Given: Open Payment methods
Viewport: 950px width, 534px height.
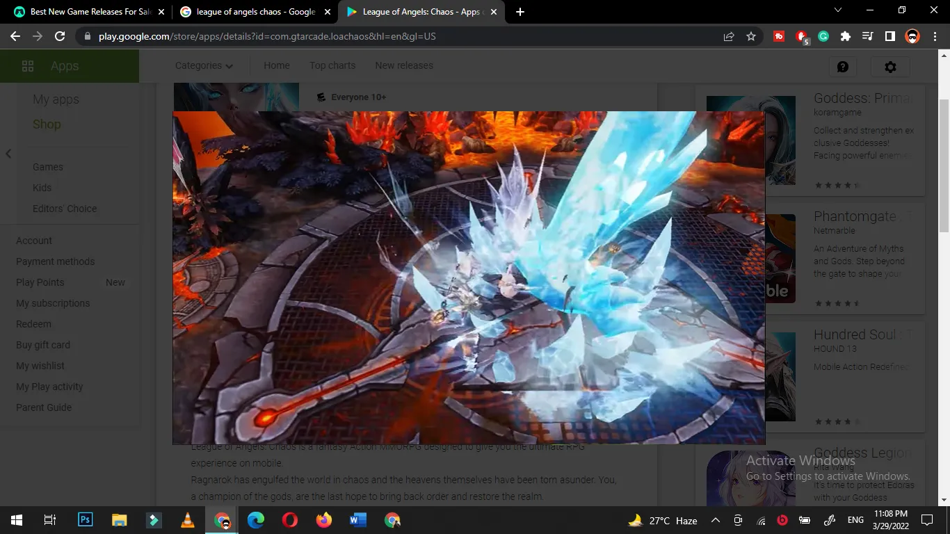Looking at the screenshot, I should coord(56,261).
